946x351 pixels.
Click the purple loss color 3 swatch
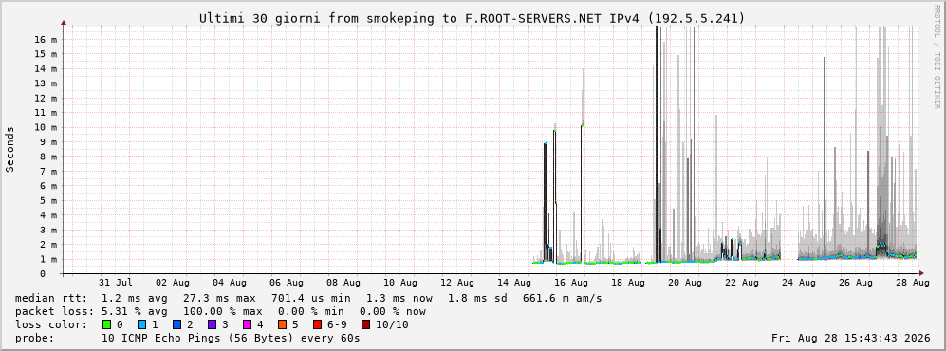tap(213, 324)
